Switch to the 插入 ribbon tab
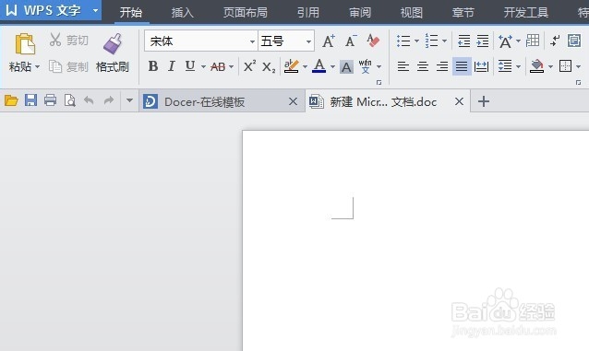 click(x=183, y=12)
